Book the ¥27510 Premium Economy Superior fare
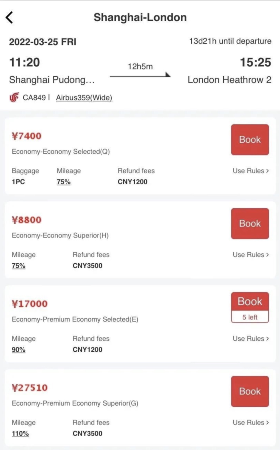 (250, 391)
